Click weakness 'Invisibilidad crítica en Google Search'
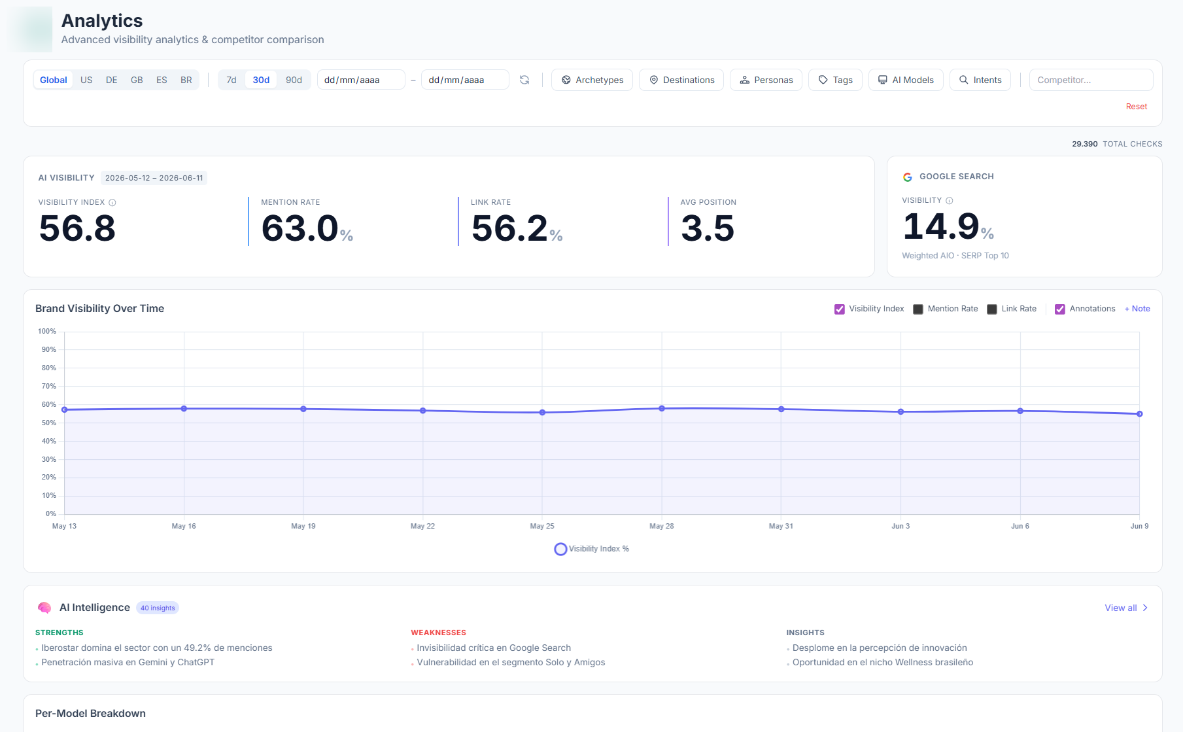Image resolution: width=1183 pixels, height=732 pixels. click(x=494, y=648)
